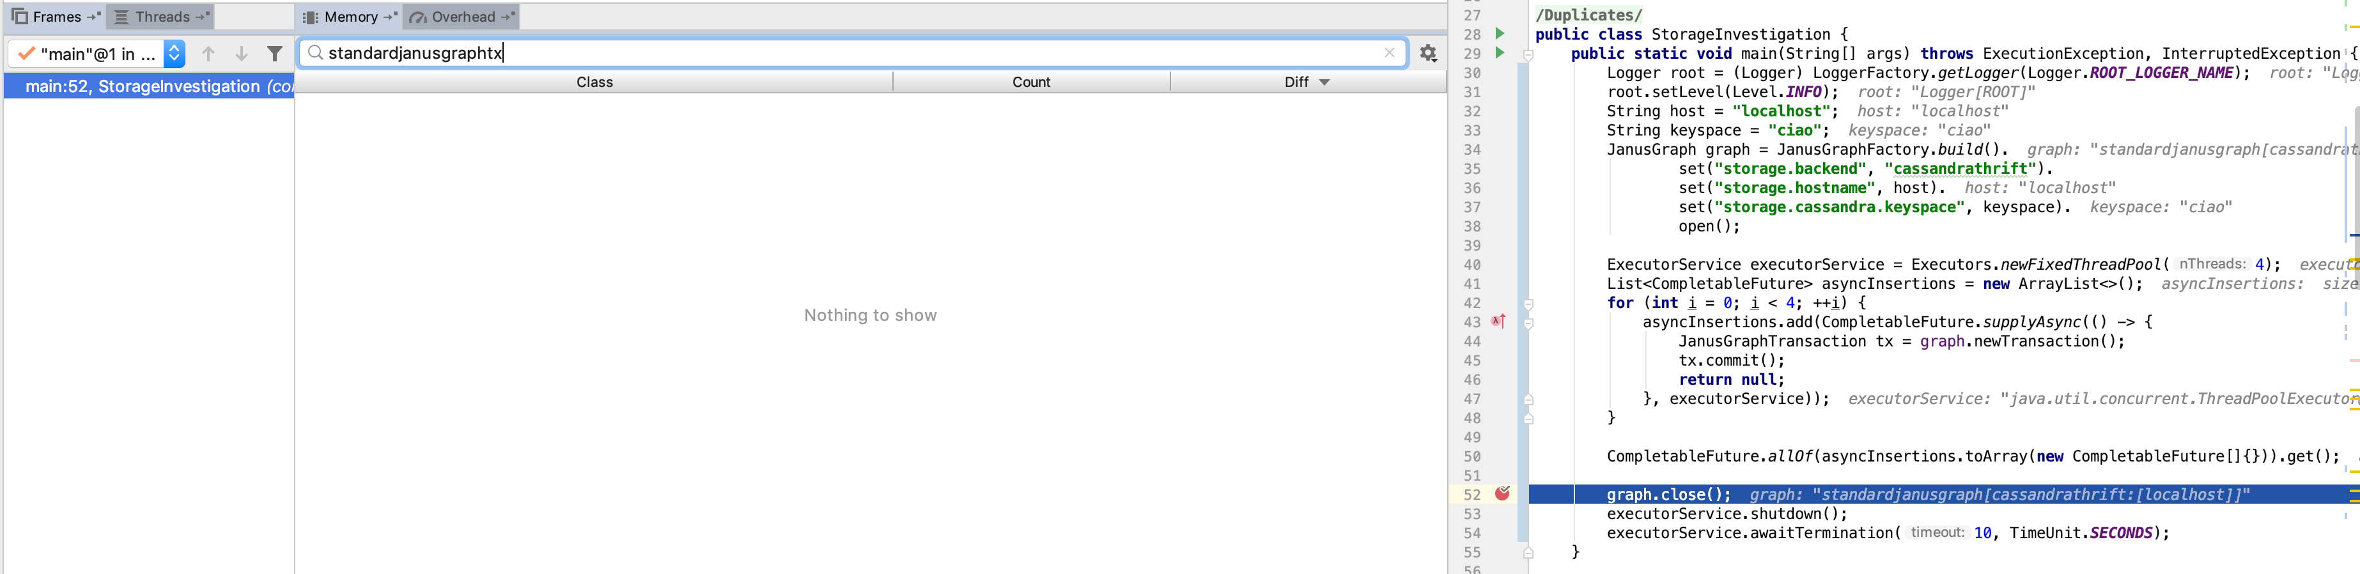Click fold end marker at line 48
2360x574 pixels.
(1528, 419)
